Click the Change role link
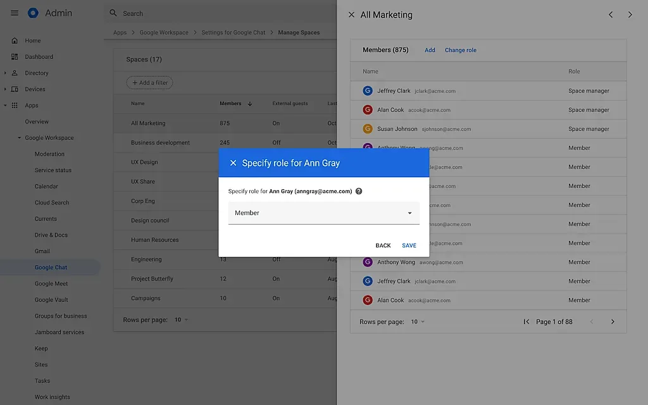Screen dimensions: 648x405 coord(460,50)
